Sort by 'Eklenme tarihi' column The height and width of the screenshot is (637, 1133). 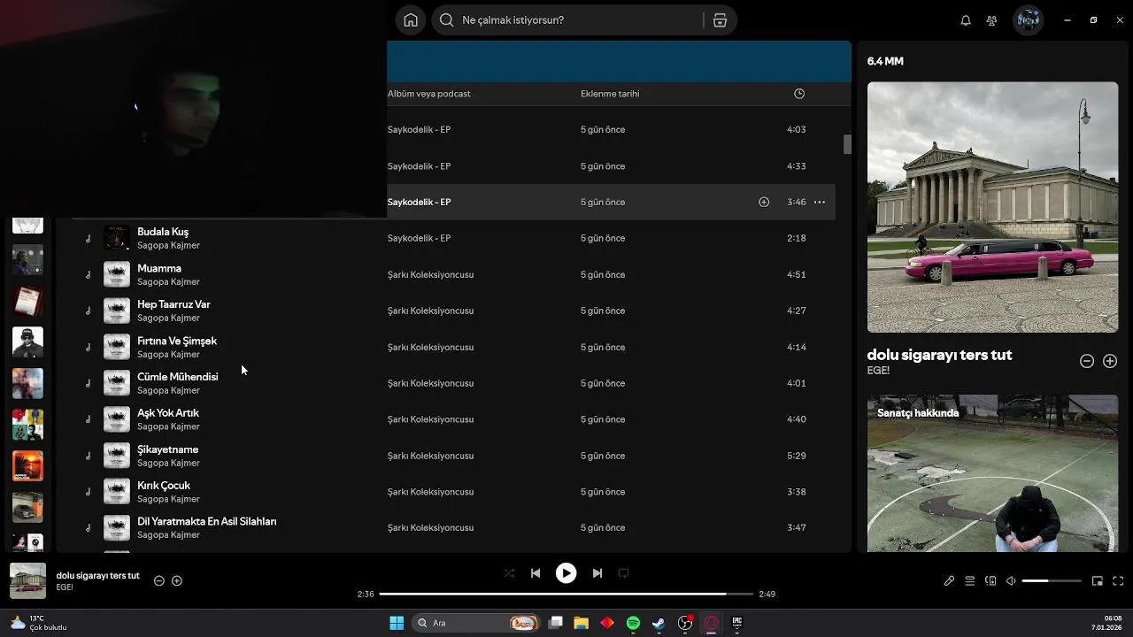(x=610, y=94)
